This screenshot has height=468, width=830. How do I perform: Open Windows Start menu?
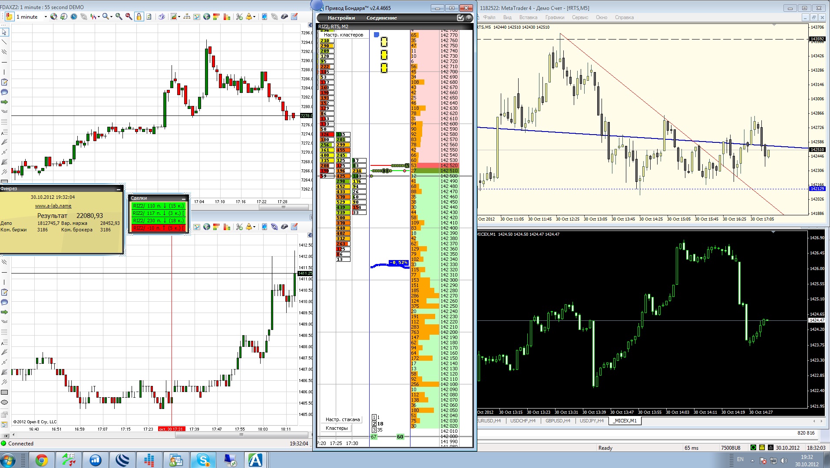point(8,460)
